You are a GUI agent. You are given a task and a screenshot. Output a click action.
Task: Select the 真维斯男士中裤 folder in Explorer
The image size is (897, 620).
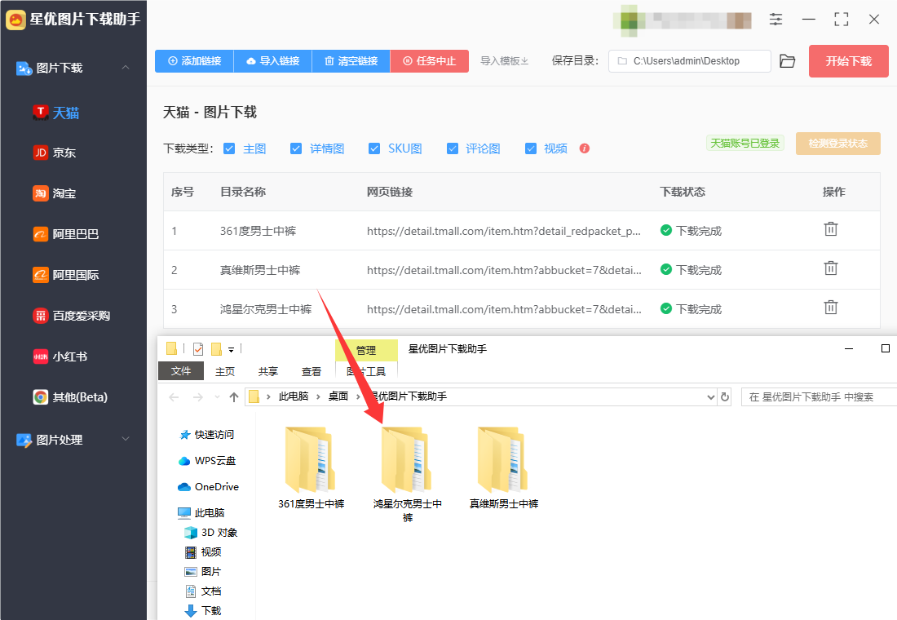tap(503, 467)
